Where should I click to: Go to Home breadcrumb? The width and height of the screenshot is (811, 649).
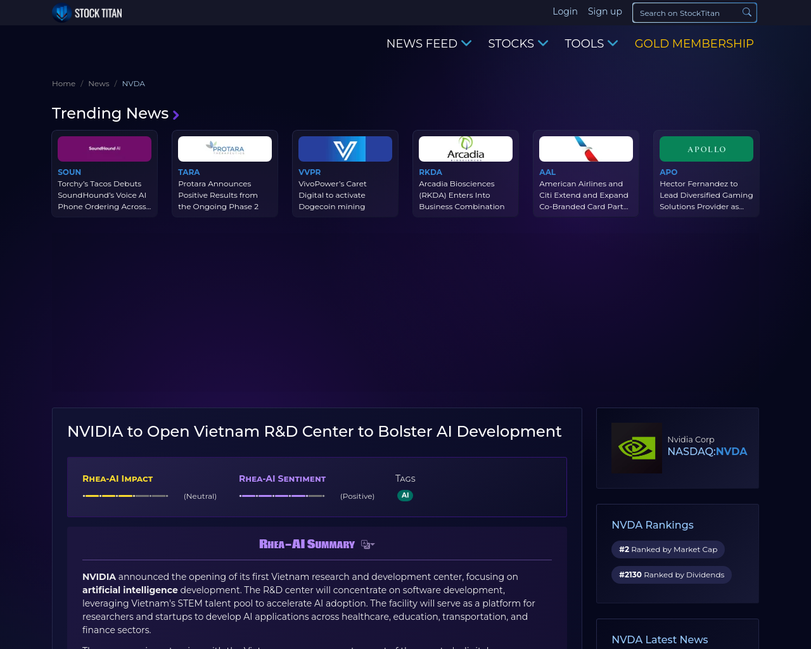[63, 84]
